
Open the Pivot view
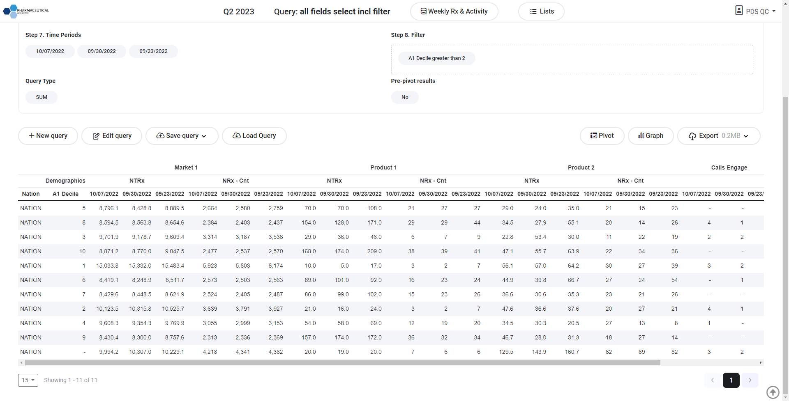(602, 136)
